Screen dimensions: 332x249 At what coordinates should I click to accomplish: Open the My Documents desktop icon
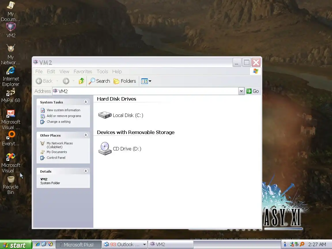pos(11,11)
